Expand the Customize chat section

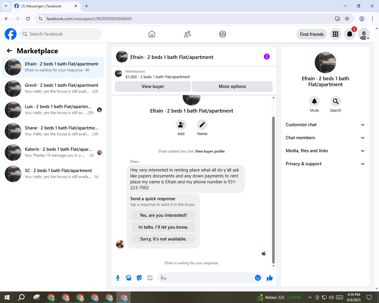325,125
